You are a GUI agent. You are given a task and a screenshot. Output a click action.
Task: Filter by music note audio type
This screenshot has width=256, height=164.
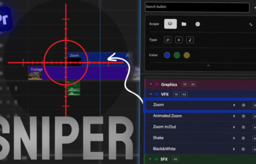point(190,40)
